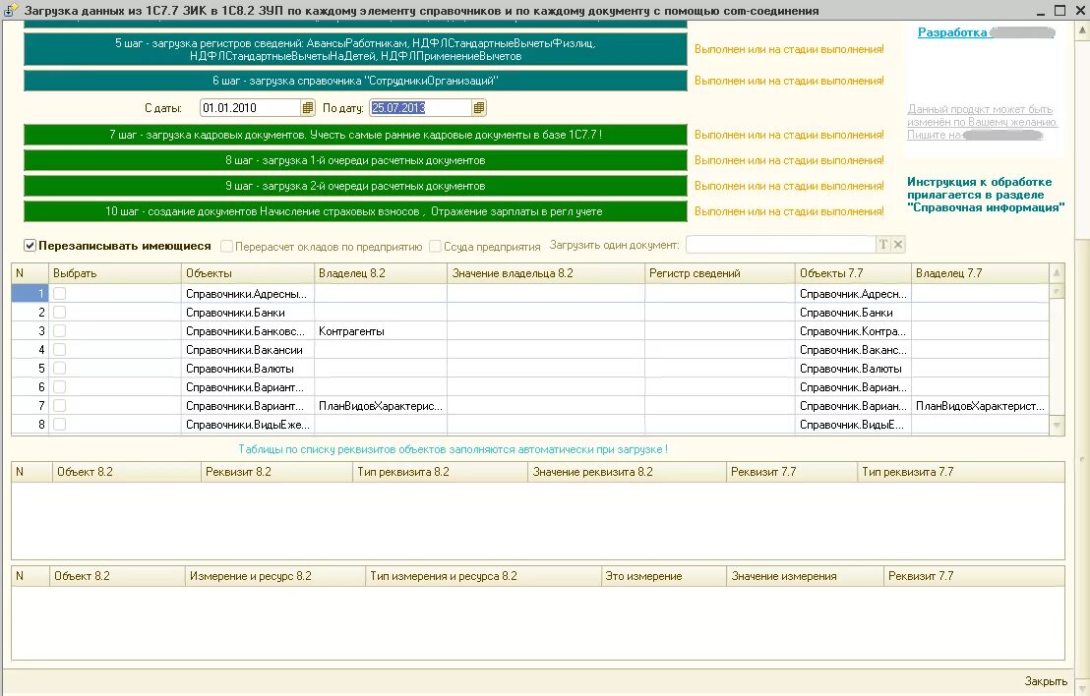The width and height of the screenshot is (1090, 696).
Task: Click the "Владелец 8.2" column header
Action: [x=381, y=273]
